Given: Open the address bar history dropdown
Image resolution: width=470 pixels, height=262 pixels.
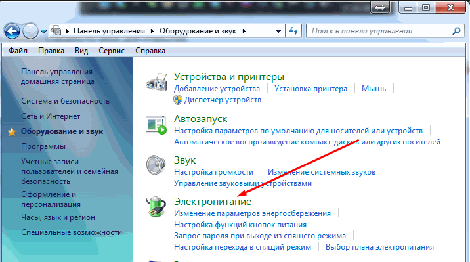Looking at the screenshot, I should pos(278,31).
